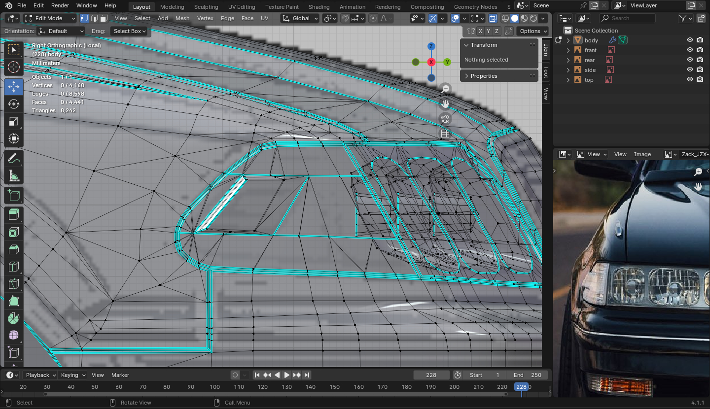Open the sidebar Tool tab

click(x=546, y=72)
